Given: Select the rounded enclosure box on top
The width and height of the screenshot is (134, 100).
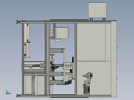Looking at the screenshot, I should coord(97,10).
